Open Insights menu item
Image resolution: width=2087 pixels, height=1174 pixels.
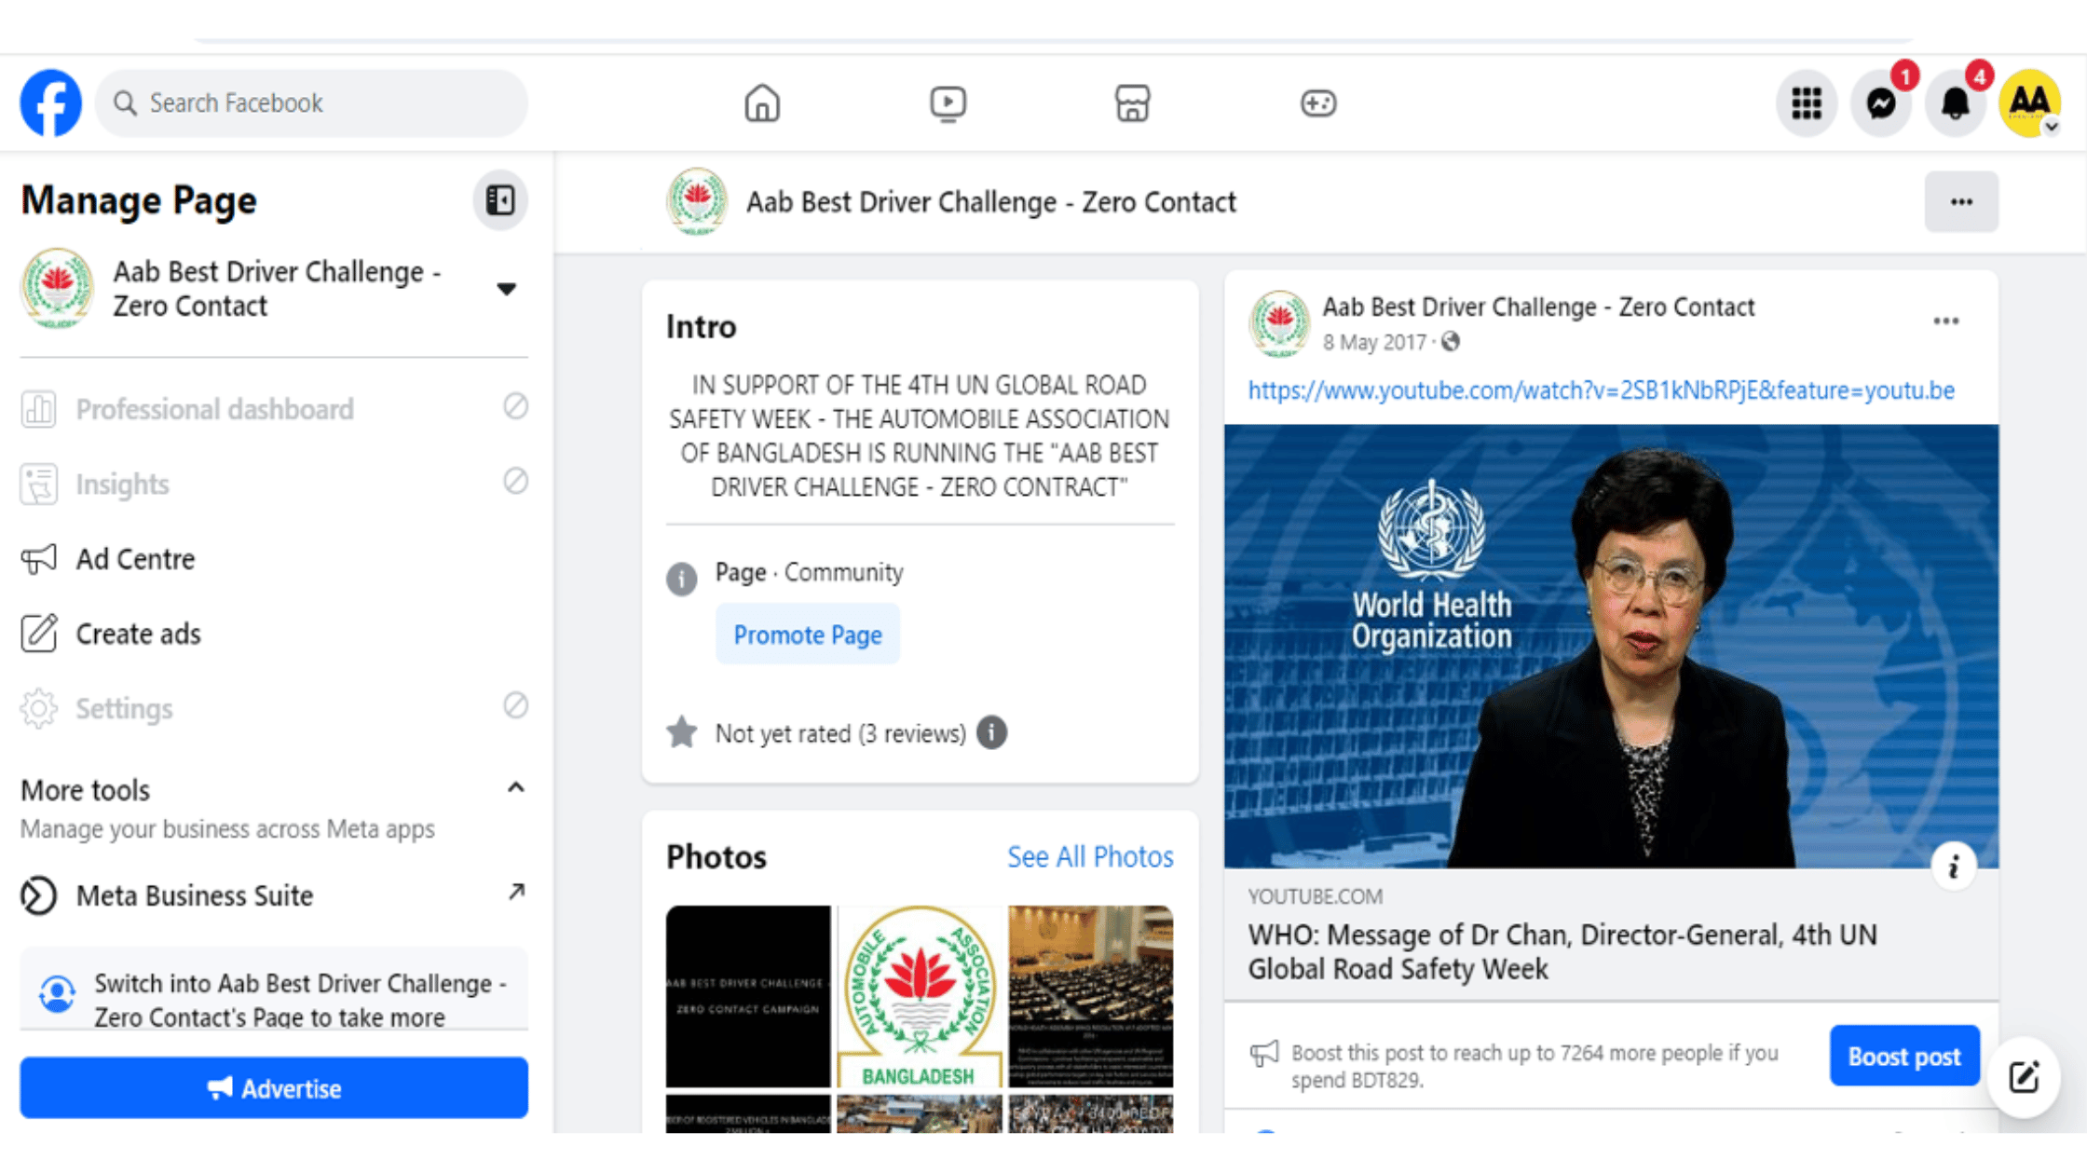point(274,484)
